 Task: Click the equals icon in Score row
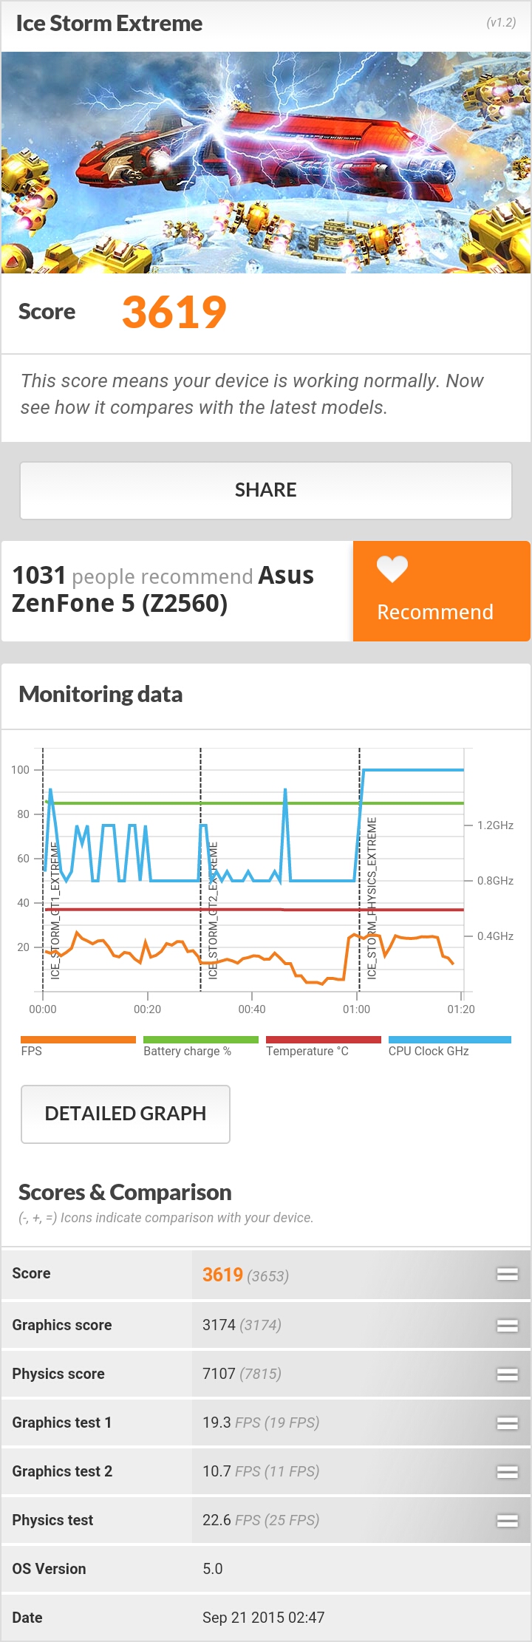tap(507, 1273)
